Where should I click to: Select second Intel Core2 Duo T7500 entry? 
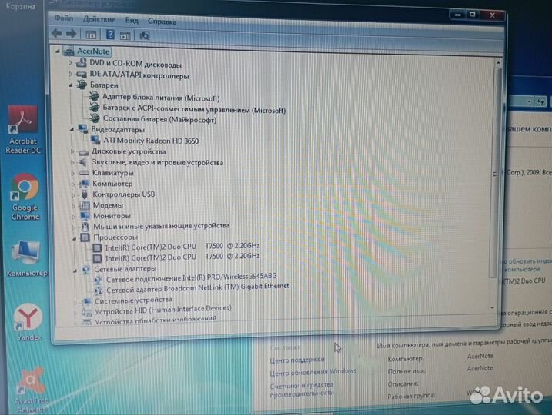(x=182, y=257)
